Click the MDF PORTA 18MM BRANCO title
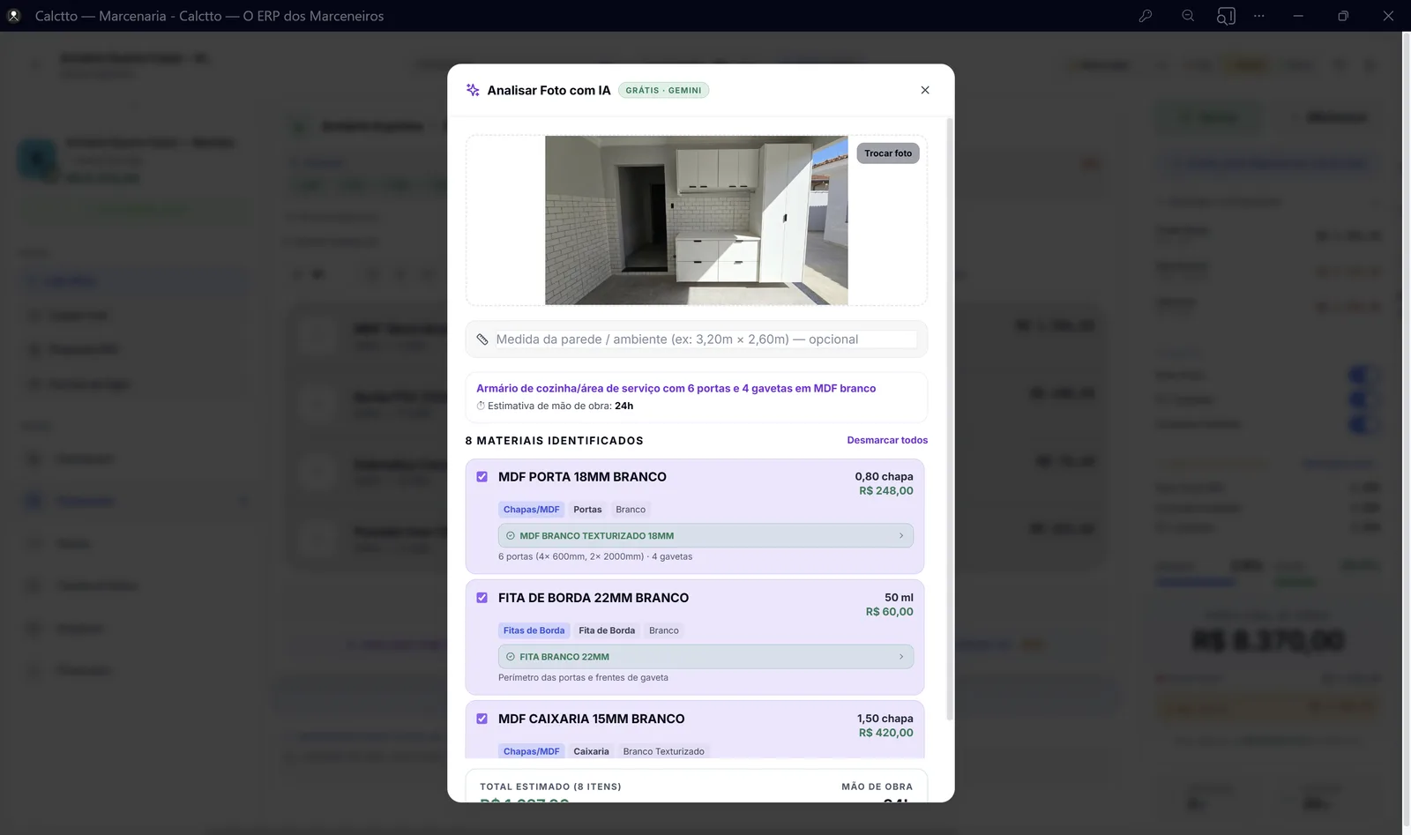 tap(582, 477)
